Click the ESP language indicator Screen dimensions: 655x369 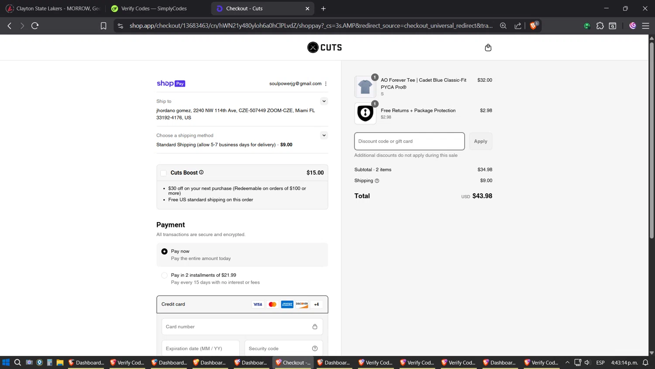tap(600, 362)
